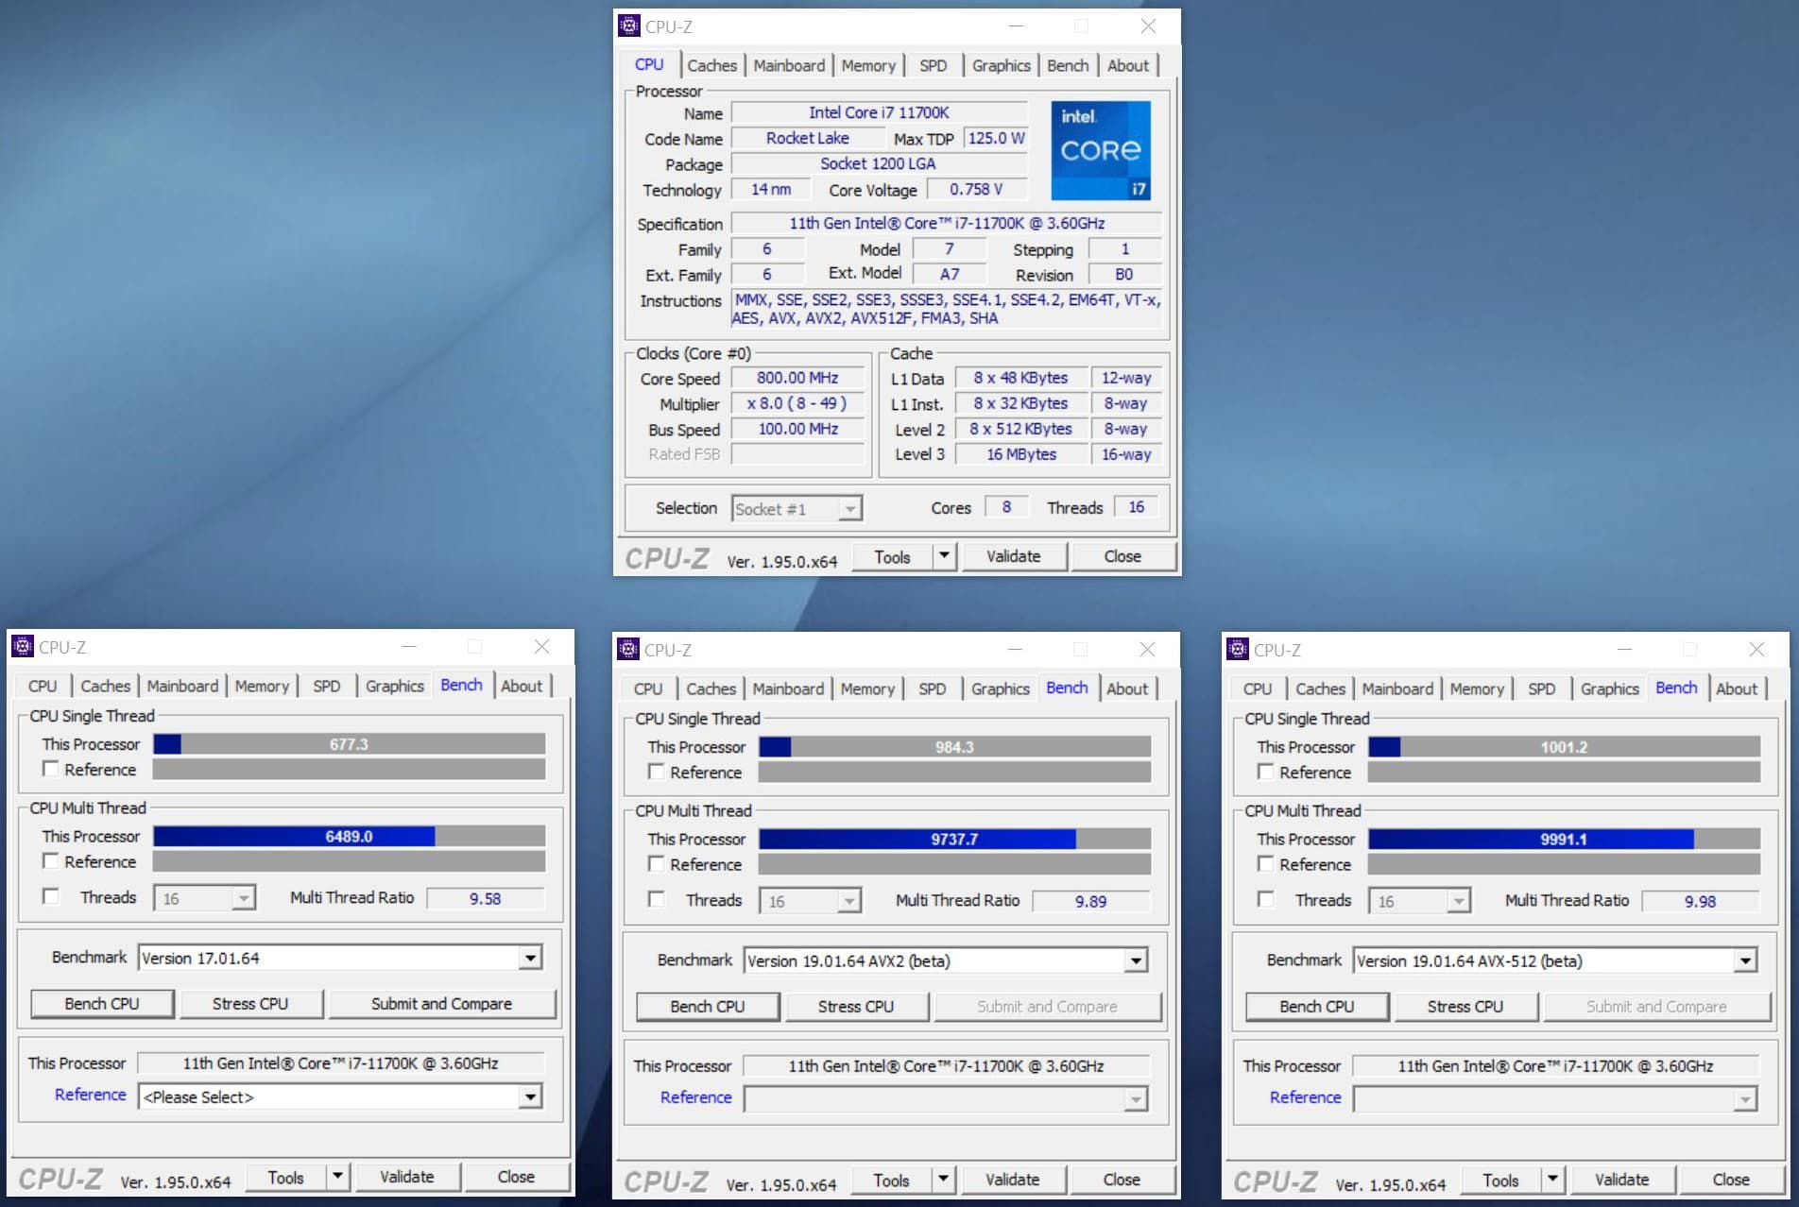Click CPU-Z title icon in AVX-512 benchmark window
This screenshot has height=1207, width=1799.
click(1238, 650)
